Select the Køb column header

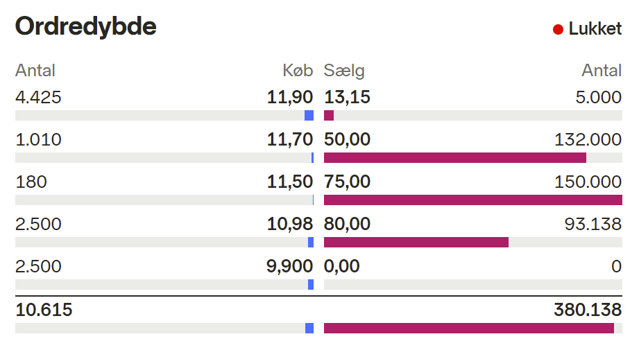298,70
